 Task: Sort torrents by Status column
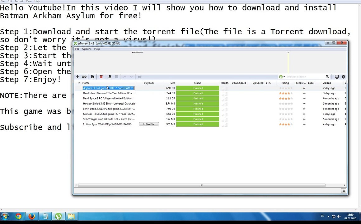pos(198,83)
